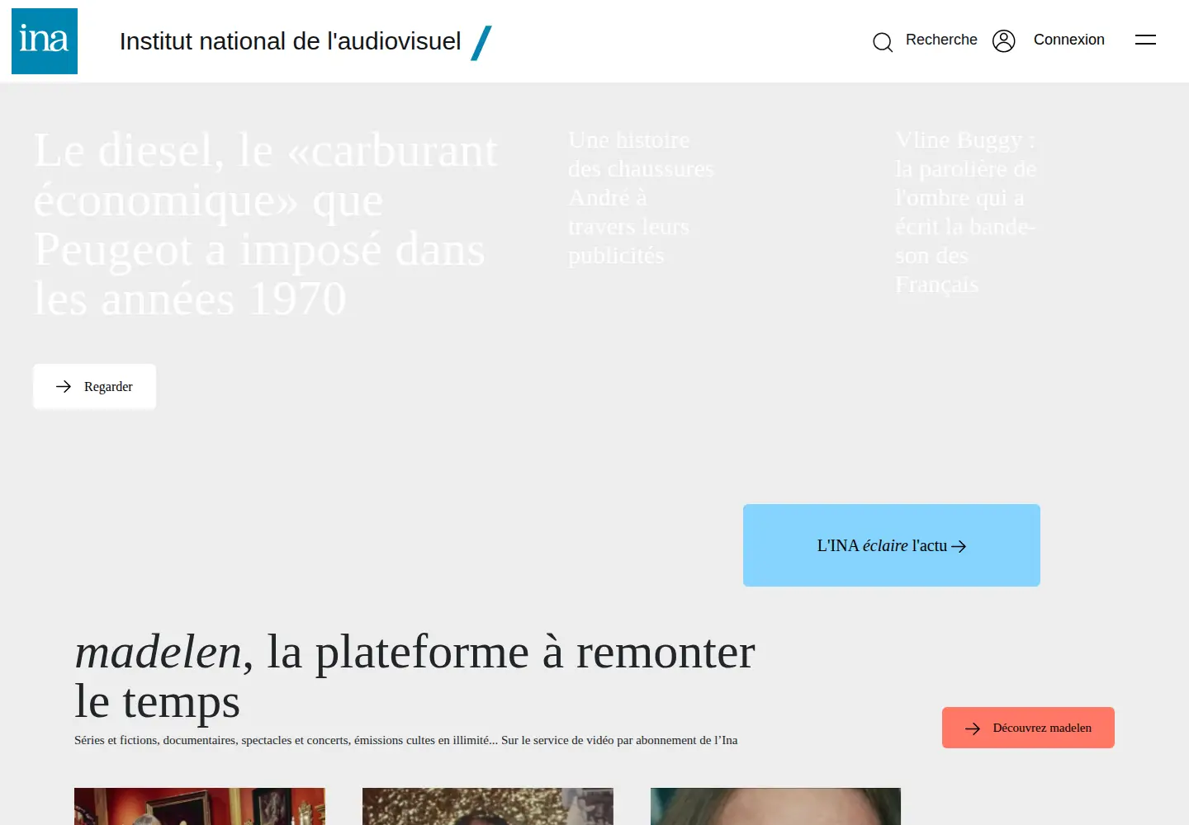
Task: Open 'Vline Buggy' parolière article
Action: click(965, 212)
